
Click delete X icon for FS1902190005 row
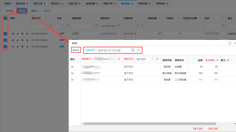[x=27, y=47]
